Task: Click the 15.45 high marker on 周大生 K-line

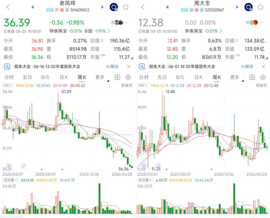Action: click(x=170, y=92)
